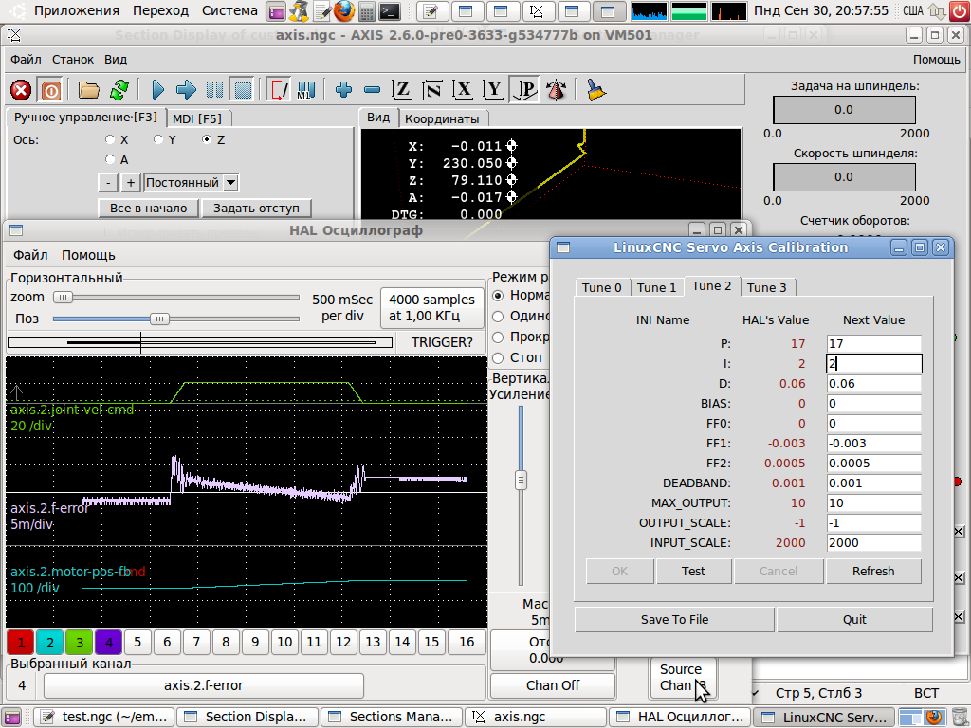Viewport: 971px width, 728px height.
Task: Click the FF1 next value field
Action: point(873,444)
